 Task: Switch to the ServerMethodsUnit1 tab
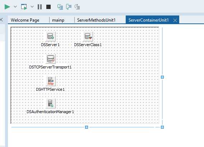point(96,20)
